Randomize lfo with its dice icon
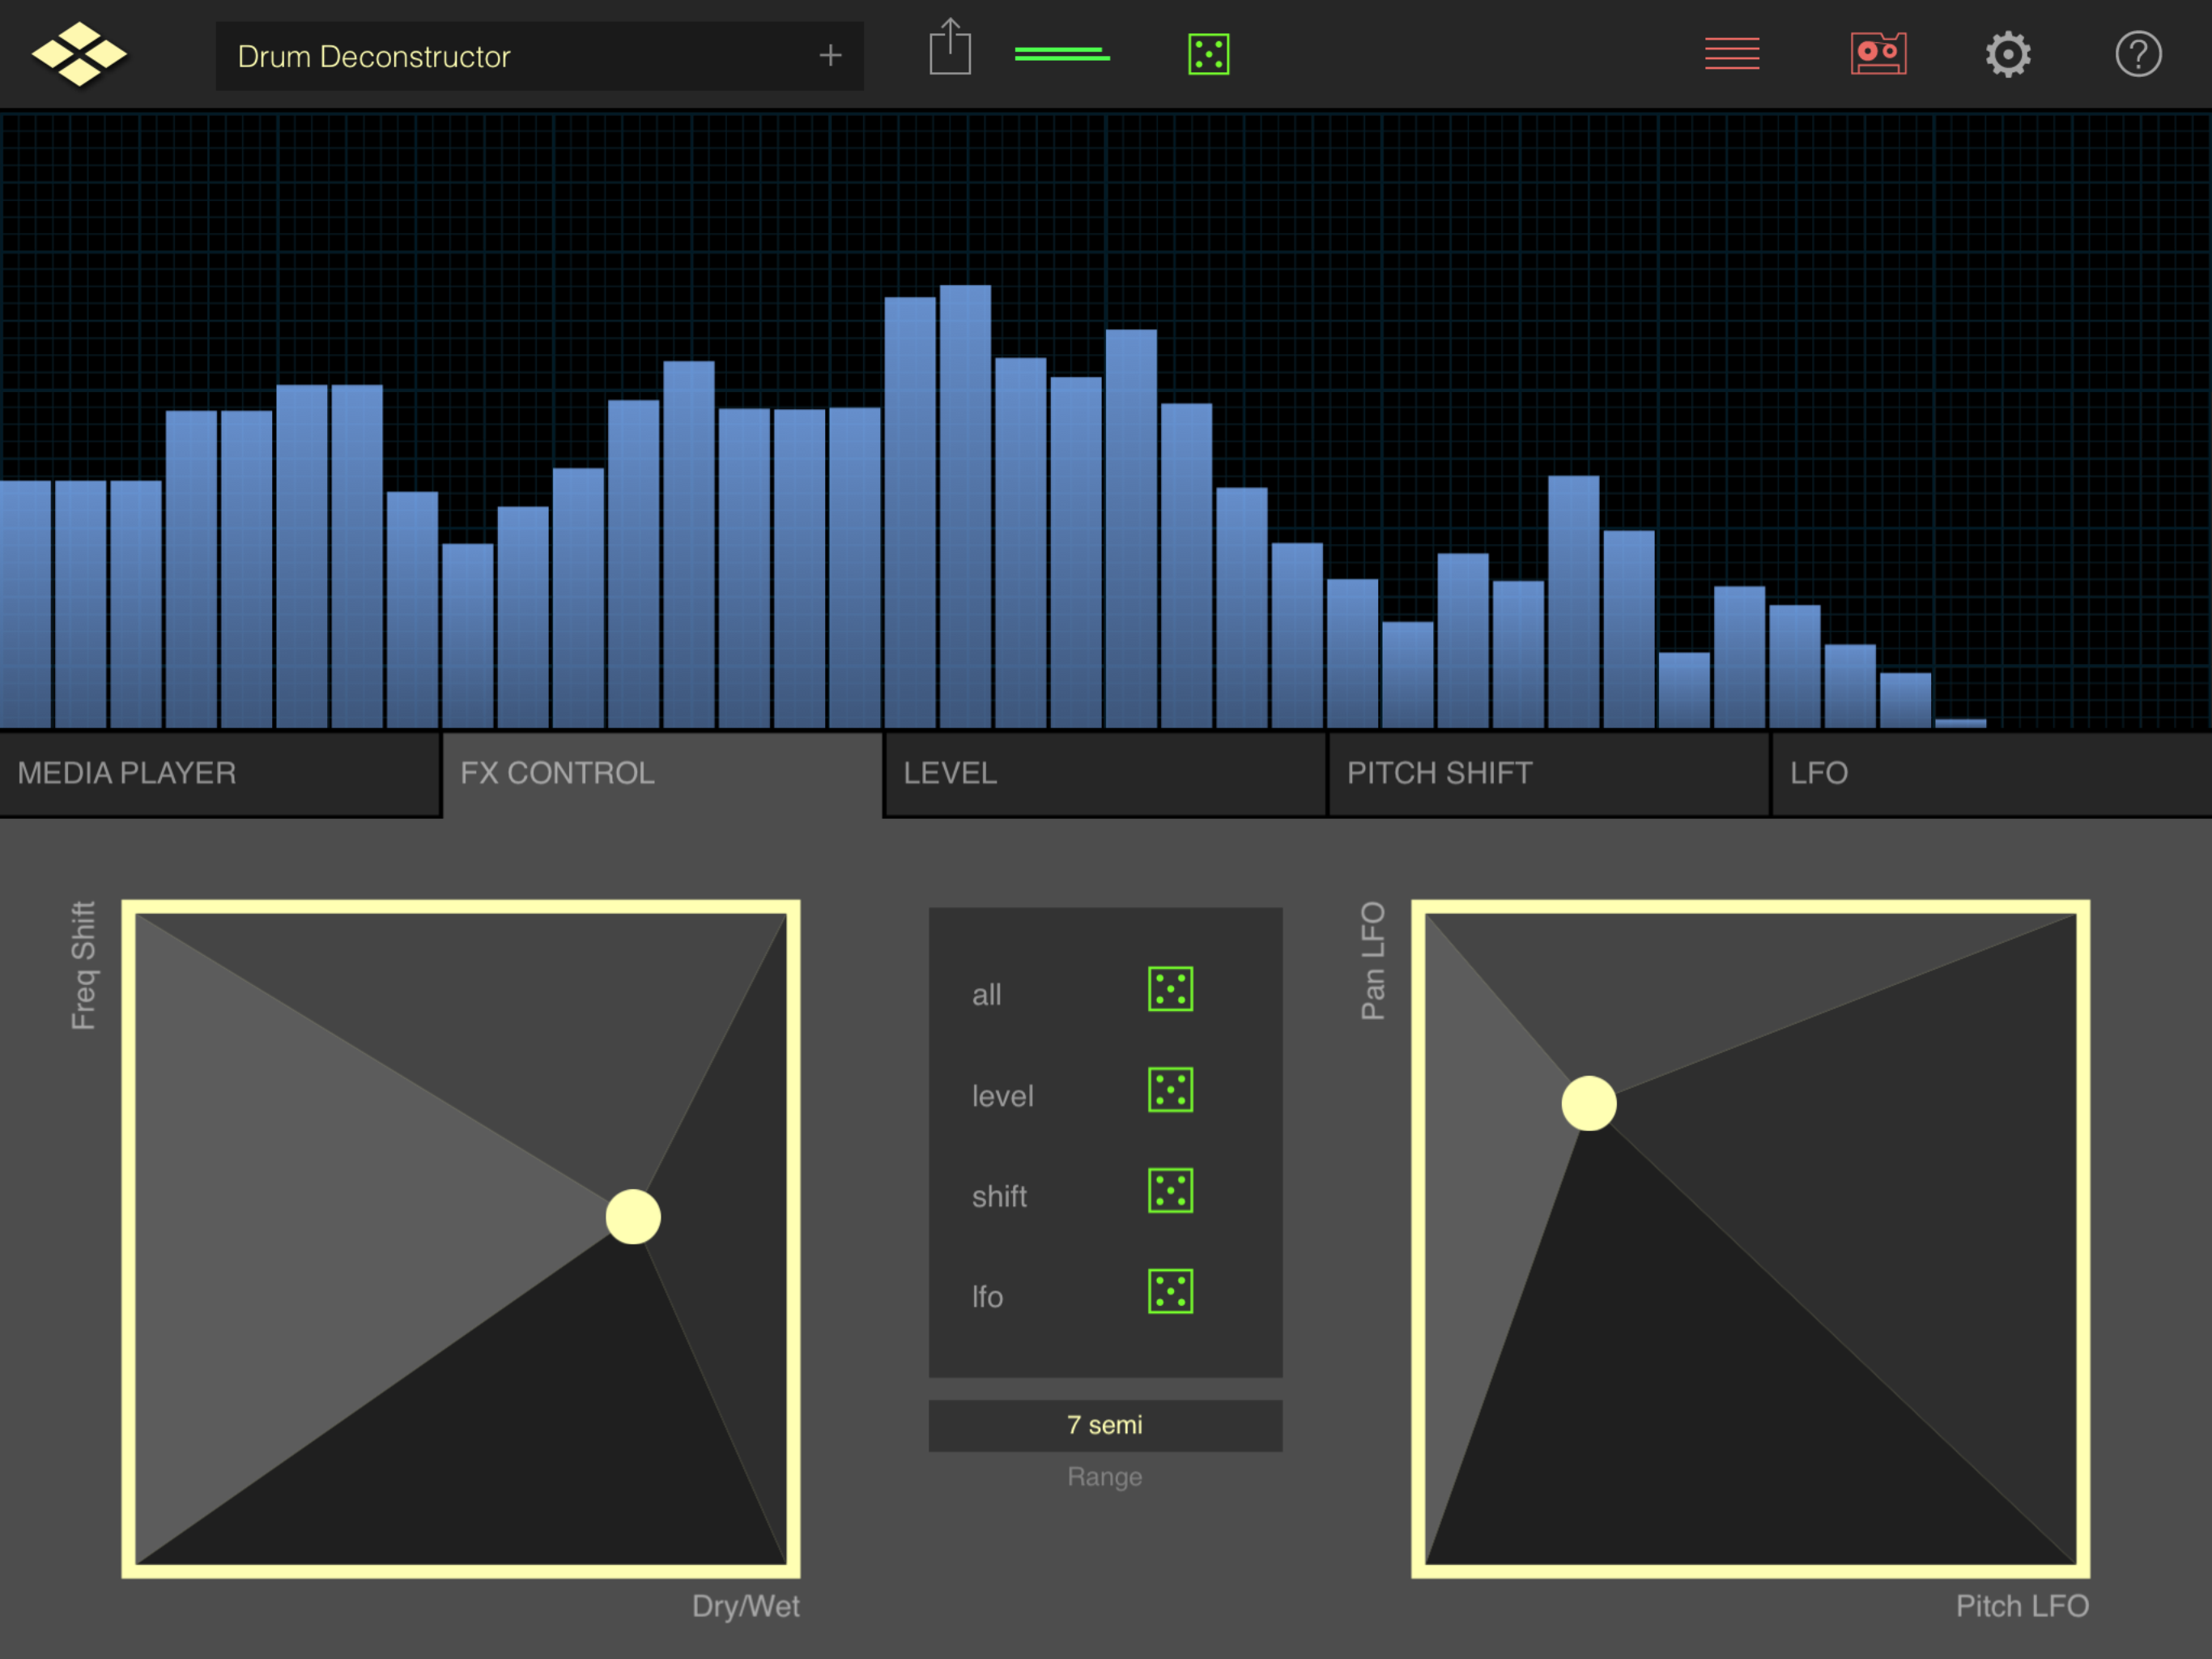The width and height of the screenshot is (2212, 1659). 1170,1290
